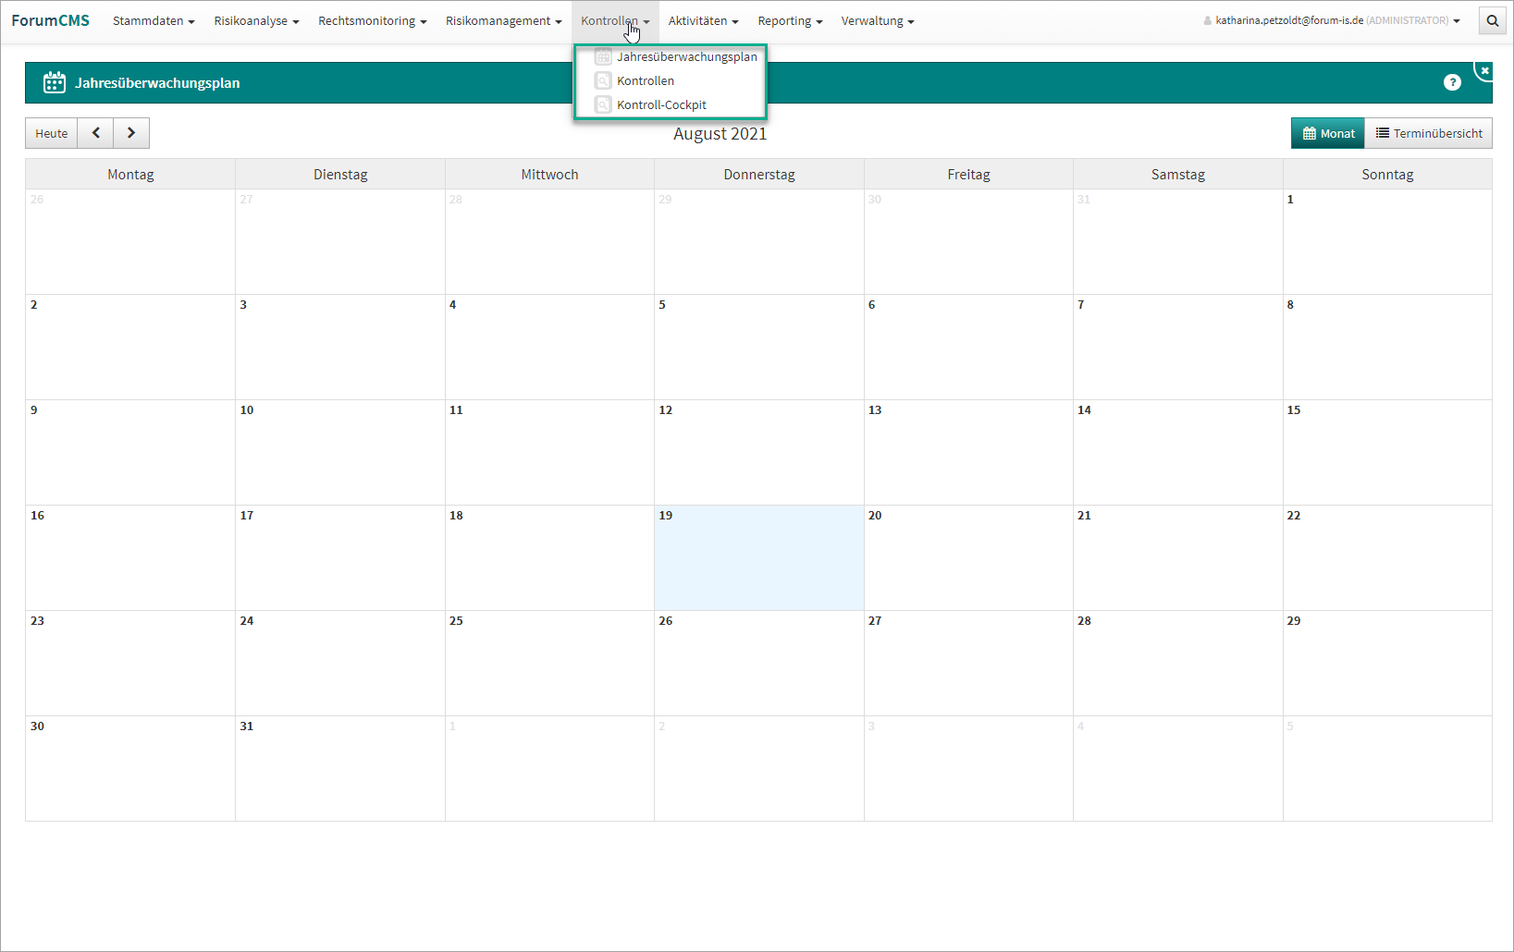
Task: Click day 29 in the calendar
Action: tap(1387, 663)
